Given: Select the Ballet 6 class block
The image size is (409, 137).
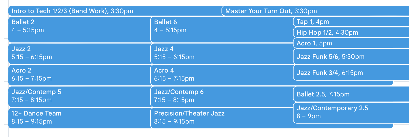Looking at the screenshot, I should [222, 30].
